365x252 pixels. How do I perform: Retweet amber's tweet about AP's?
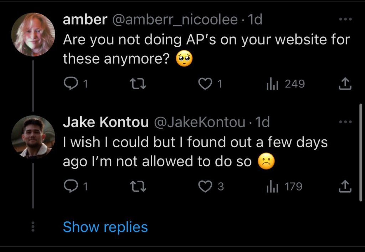pos(137,84)
